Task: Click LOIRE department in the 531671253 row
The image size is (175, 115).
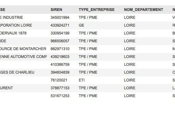Action: click(x=130, y=96)
